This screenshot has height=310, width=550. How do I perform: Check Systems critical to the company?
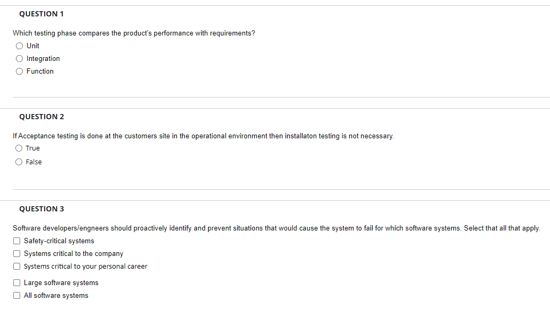16,253
